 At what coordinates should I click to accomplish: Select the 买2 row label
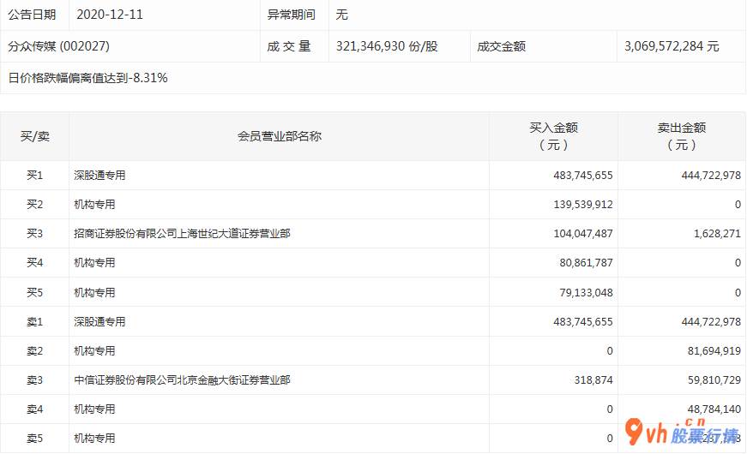[35, 205]
